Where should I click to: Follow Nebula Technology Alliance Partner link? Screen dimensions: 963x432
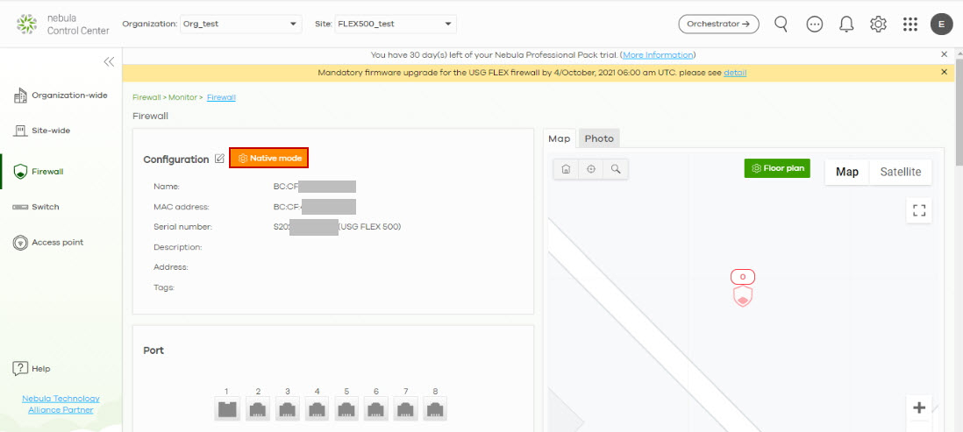coord(61,404)
